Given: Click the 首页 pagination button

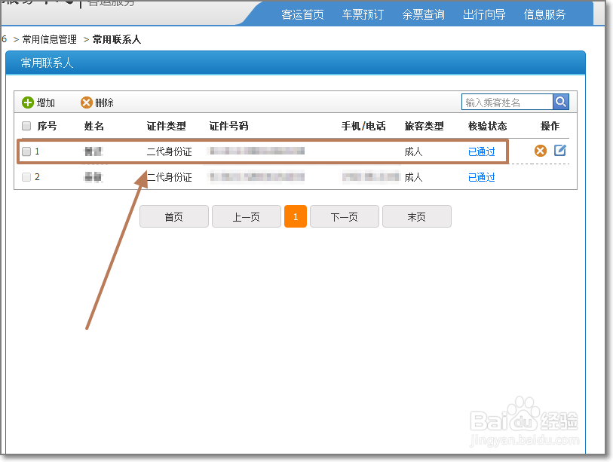Looking at the screenshot, I should pyautogui.click(x=174, y=216).
